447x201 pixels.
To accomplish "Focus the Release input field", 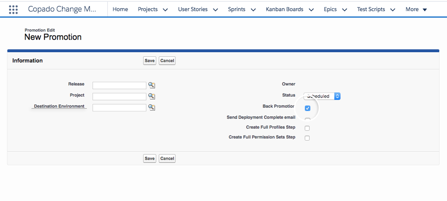I will 119,85.
